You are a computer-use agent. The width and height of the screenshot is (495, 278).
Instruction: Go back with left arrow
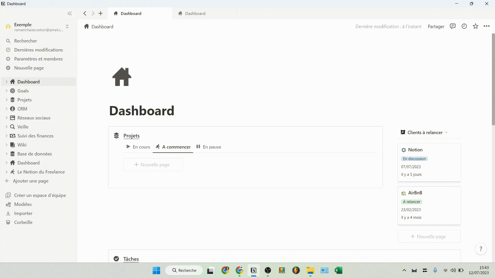tap(85, 13)
